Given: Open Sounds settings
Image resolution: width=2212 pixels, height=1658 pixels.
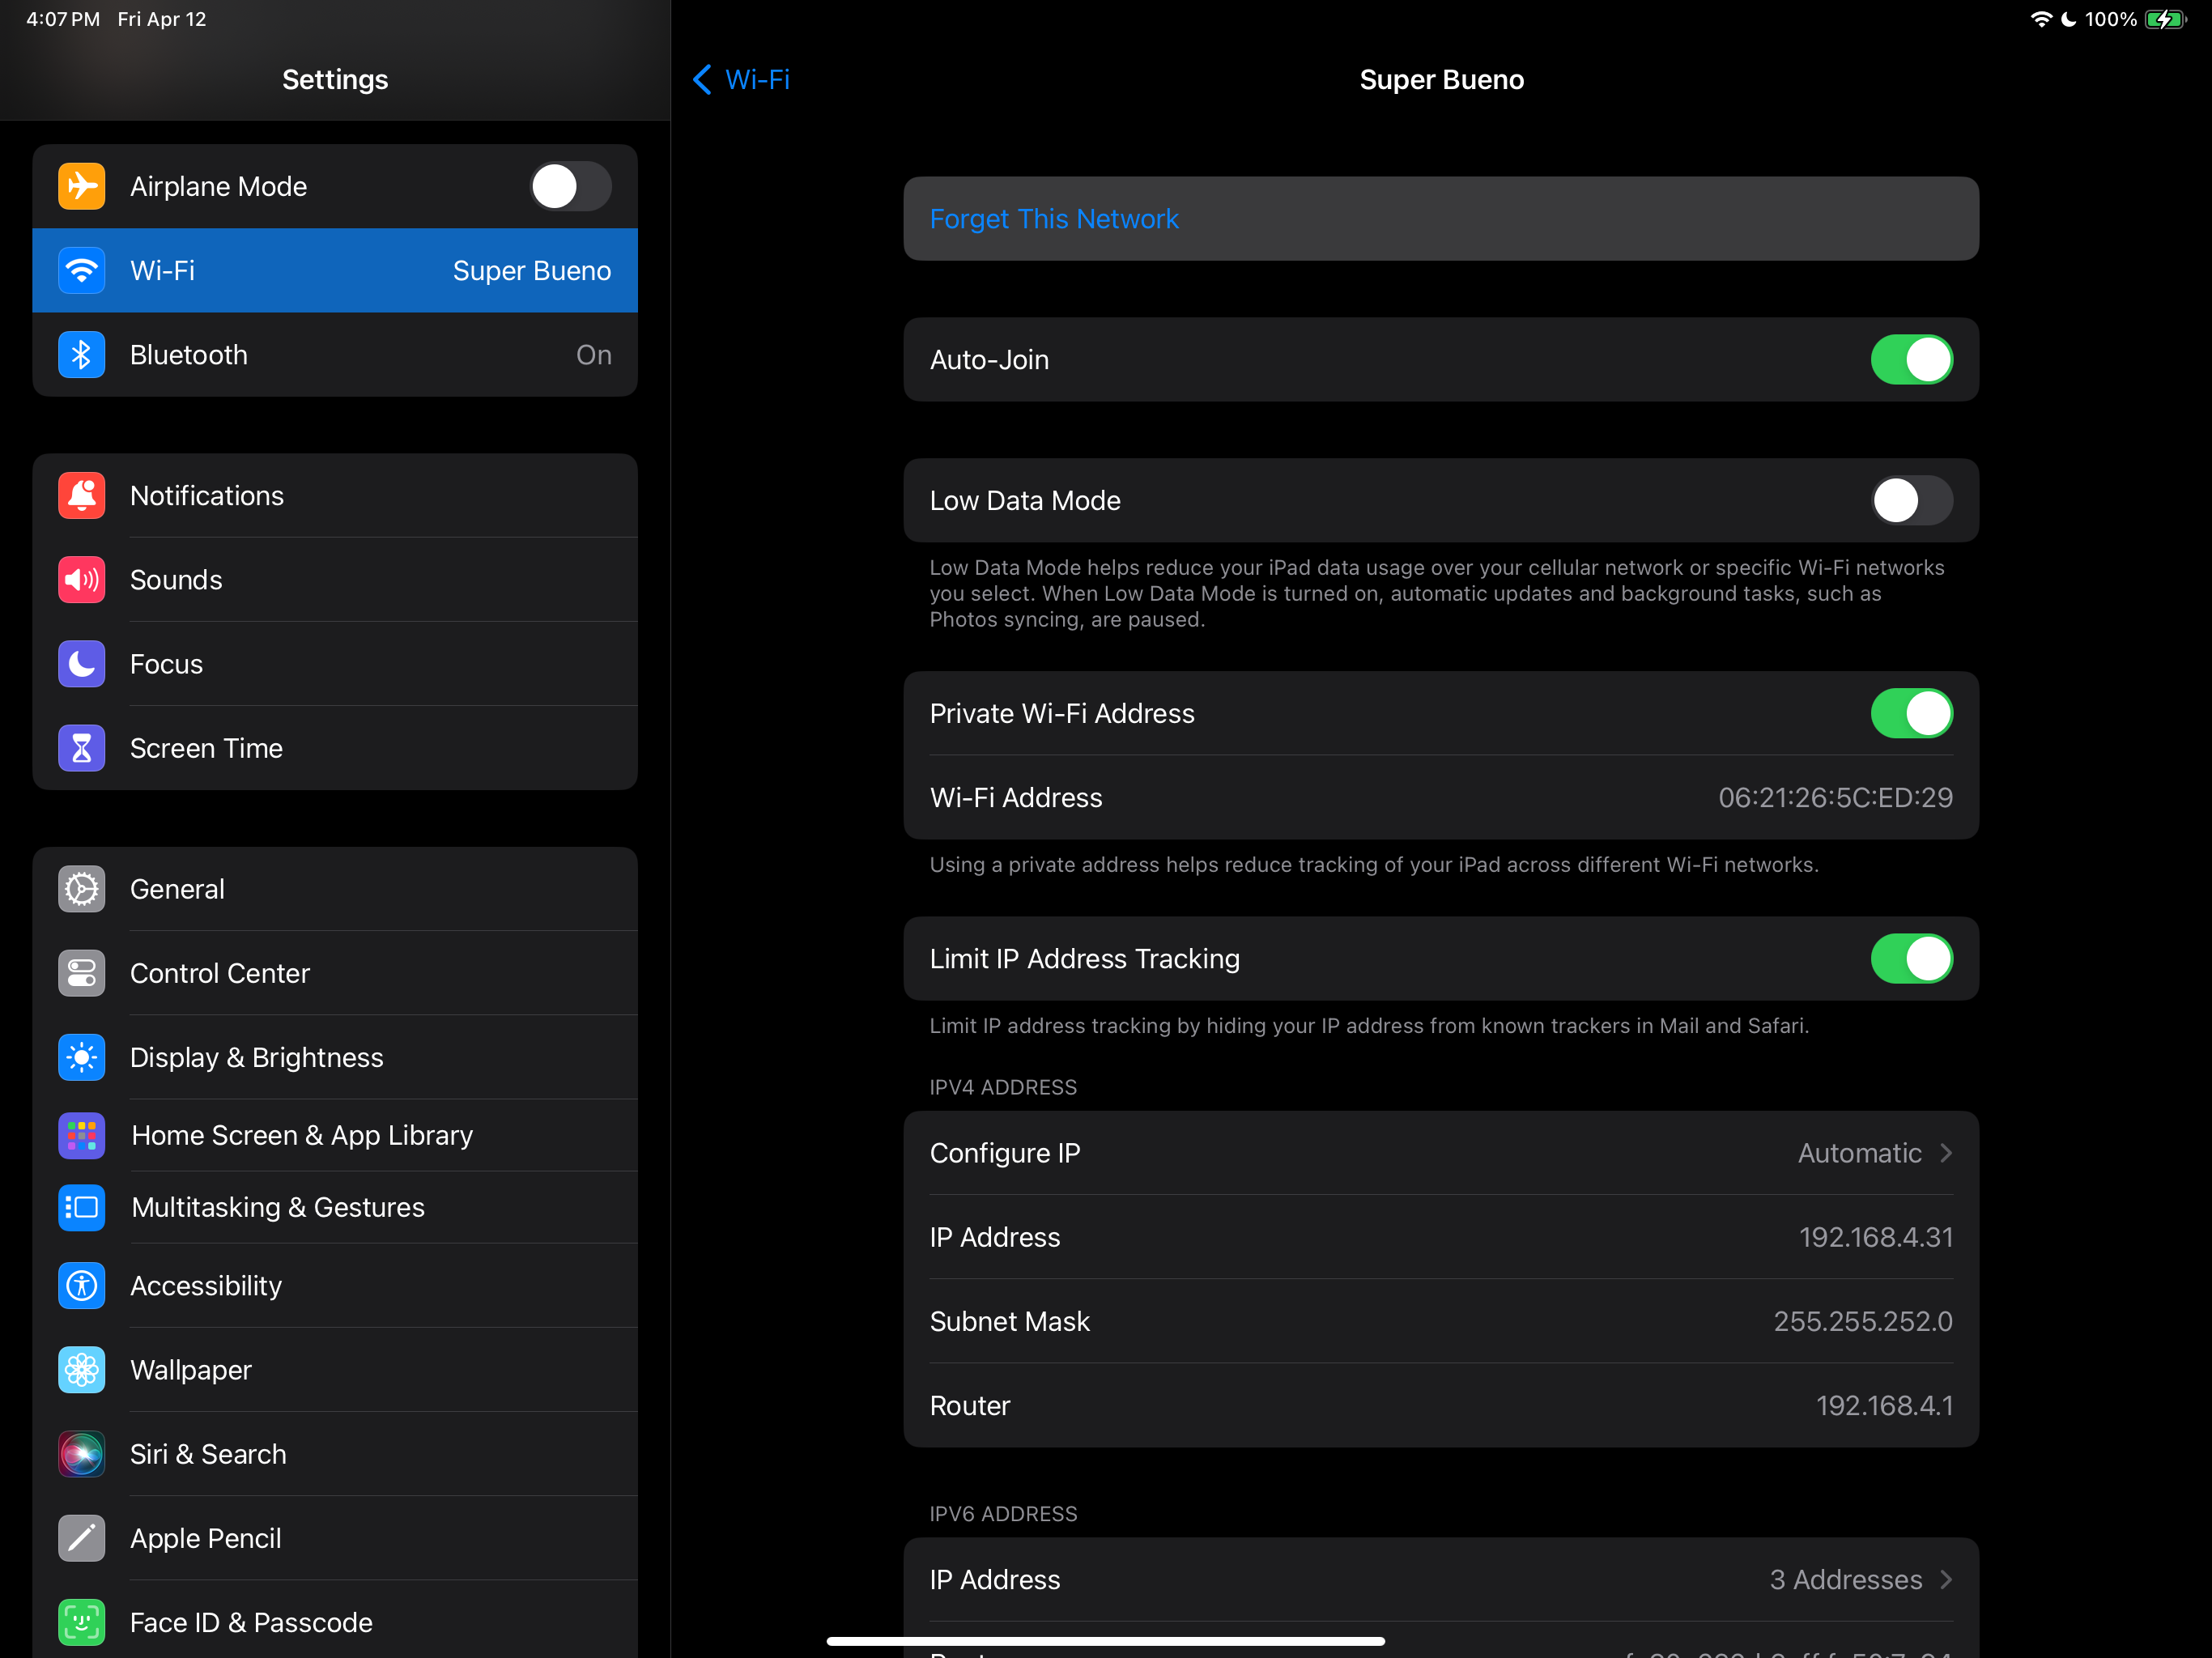Looking at the screenshot, I should [x=335, y=579].
